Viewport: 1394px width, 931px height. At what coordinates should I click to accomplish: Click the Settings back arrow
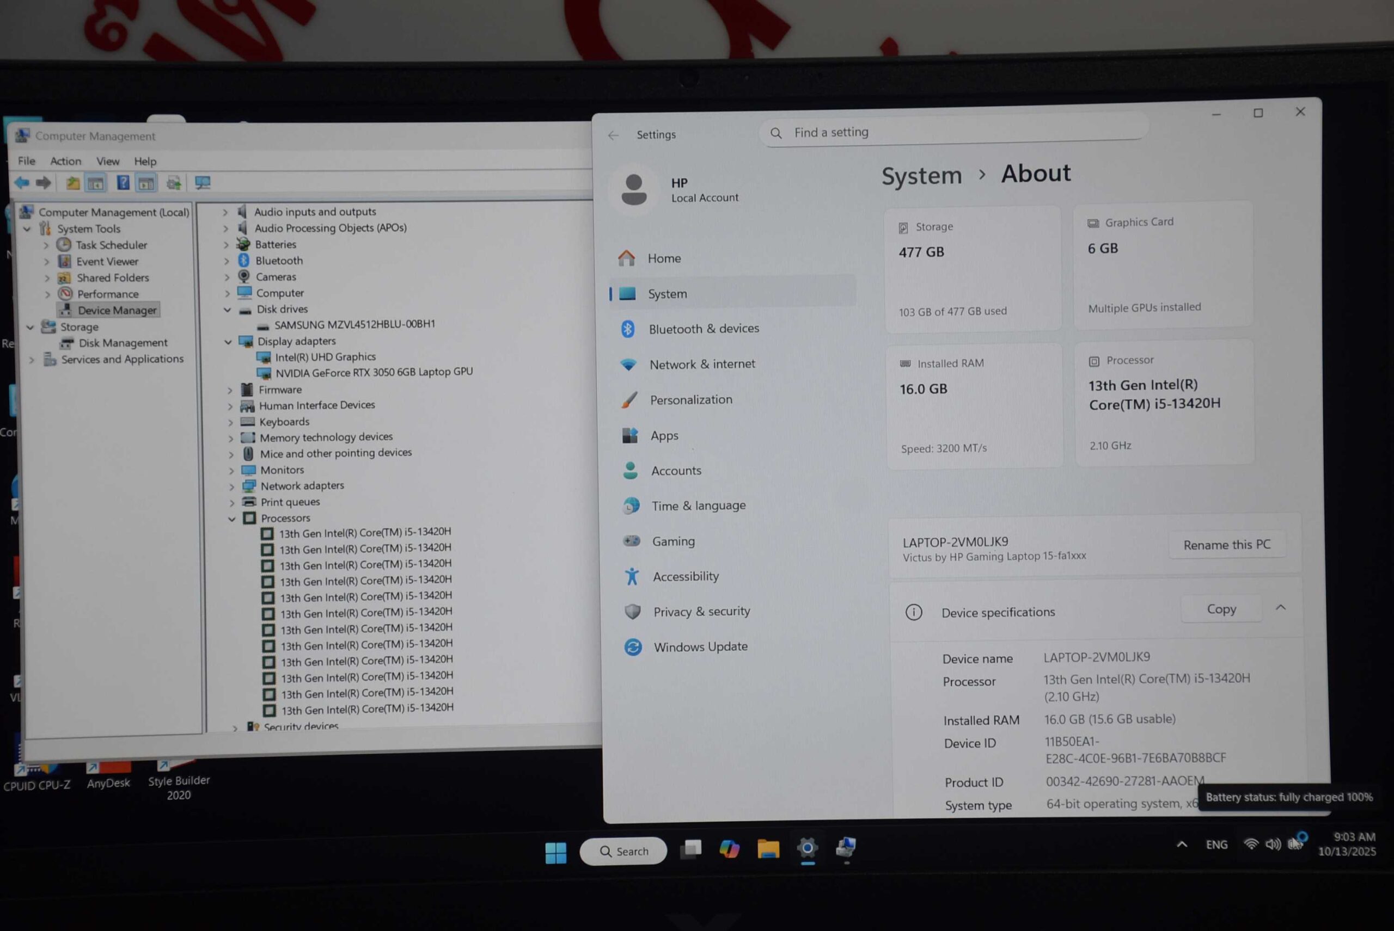(x=613, y=135)
